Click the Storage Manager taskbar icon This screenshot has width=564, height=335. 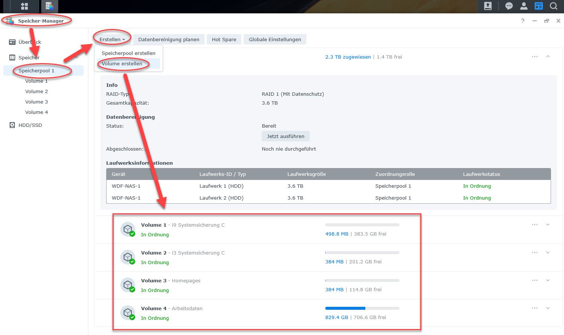(49, 6)
